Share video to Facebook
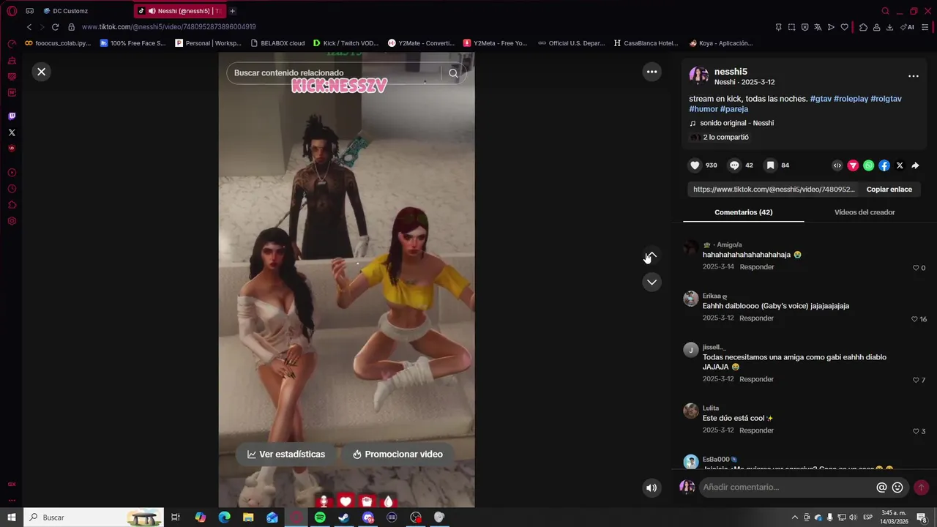Viewport: 937px width, 527px height. [884, 165]
